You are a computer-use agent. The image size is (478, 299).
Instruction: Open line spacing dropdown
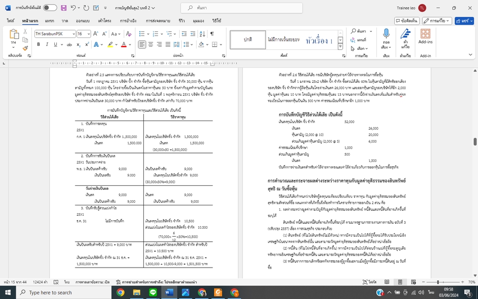[188, 44]
